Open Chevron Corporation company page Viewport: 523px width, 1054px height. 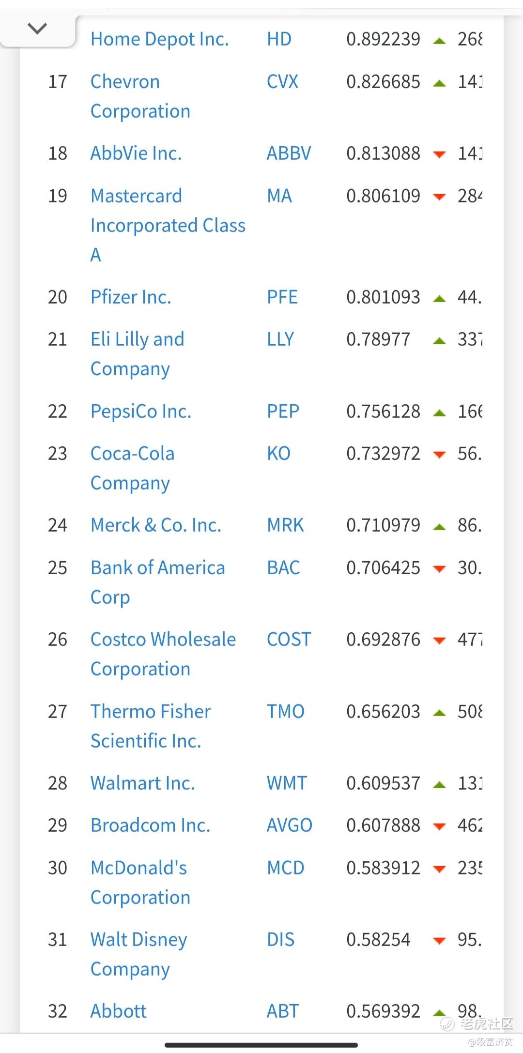coord(140,96)
